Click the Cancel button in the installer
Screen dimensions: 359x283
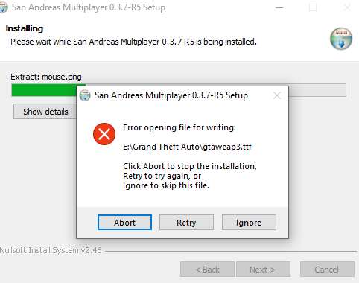(327, 269)
